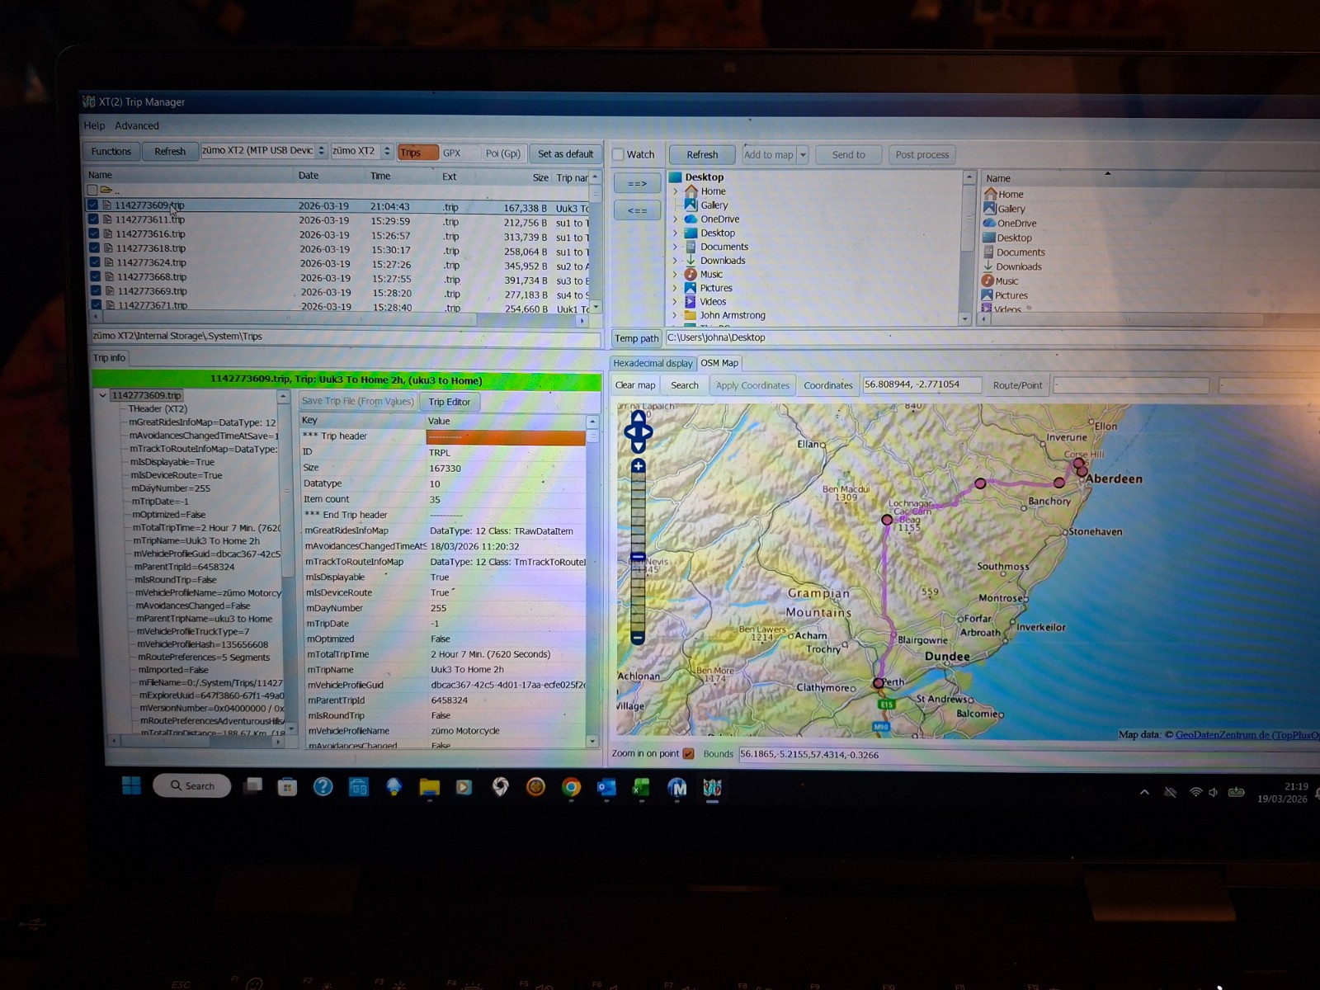Toggle checkbox for 1142773624.trip
The height and width of the screenshot is (990, 1320).
(x=95, y=262)
